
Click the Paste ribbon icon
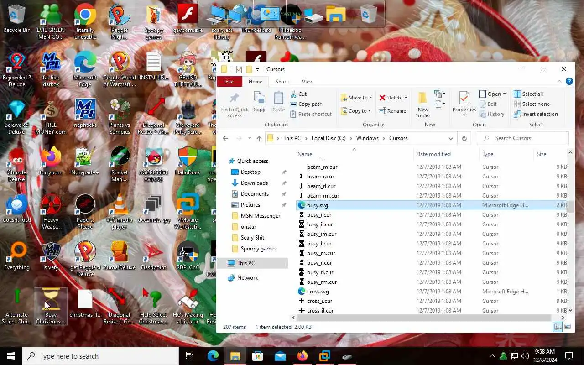(x=278, y=102)
